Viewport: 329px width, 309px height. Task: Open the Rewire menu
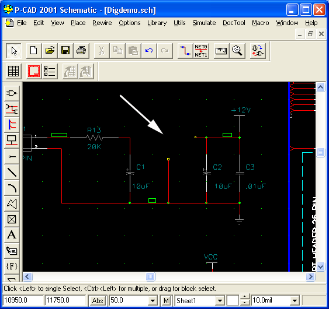[102, 23]
